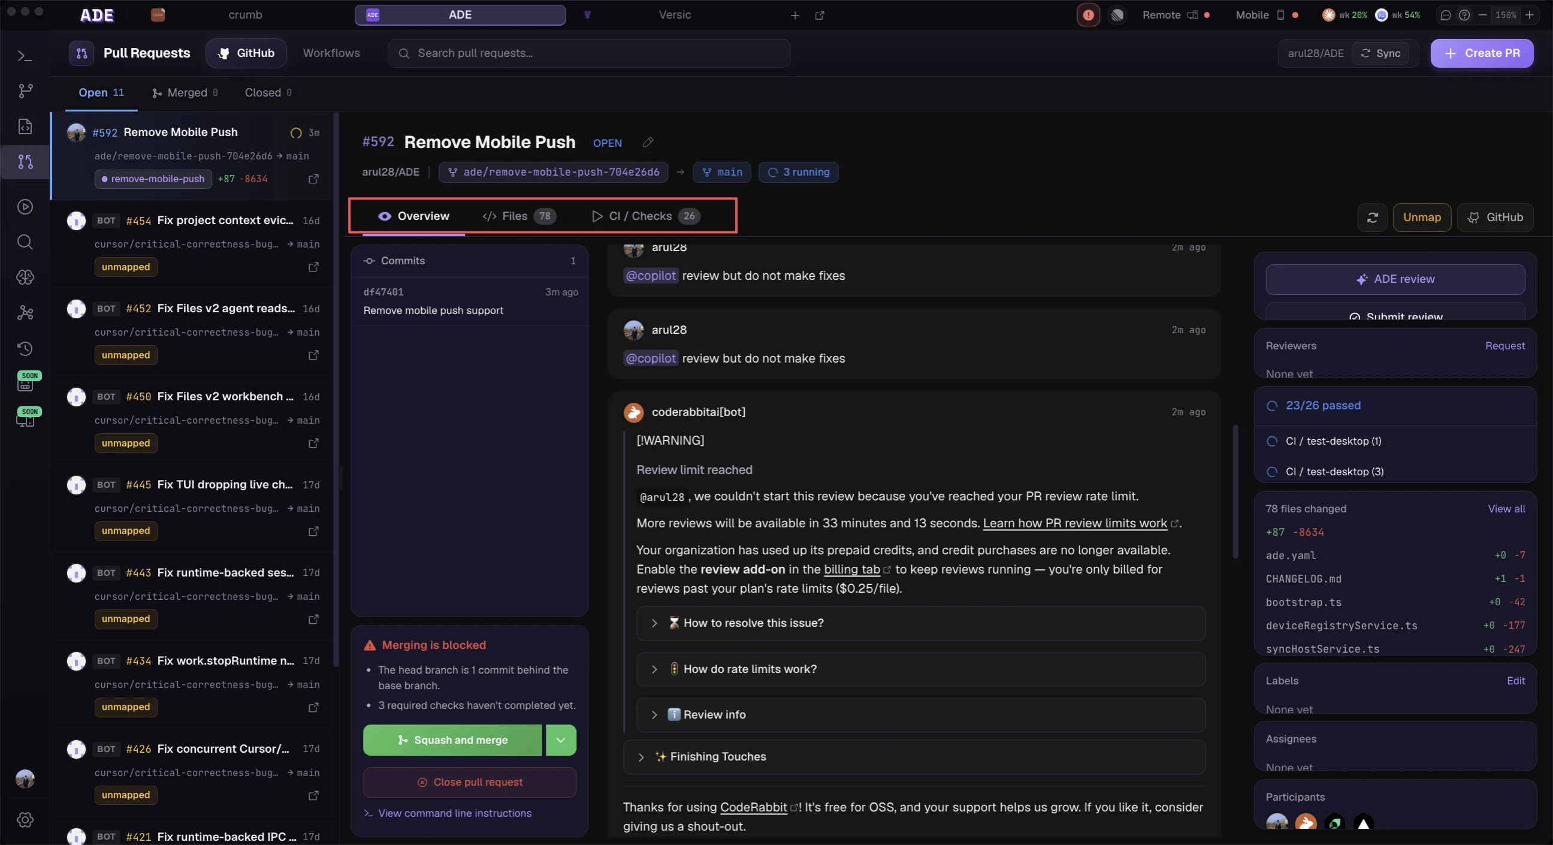Click the edit pencil next to PR title
1553x845 pixels.
tap(648, 143)
